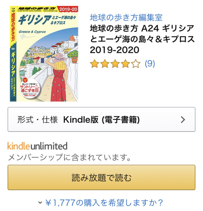The width and height of the screenshot is (203, 211).
Task: Click メンバーシップに含まれています text
Action: click(70, 157)
